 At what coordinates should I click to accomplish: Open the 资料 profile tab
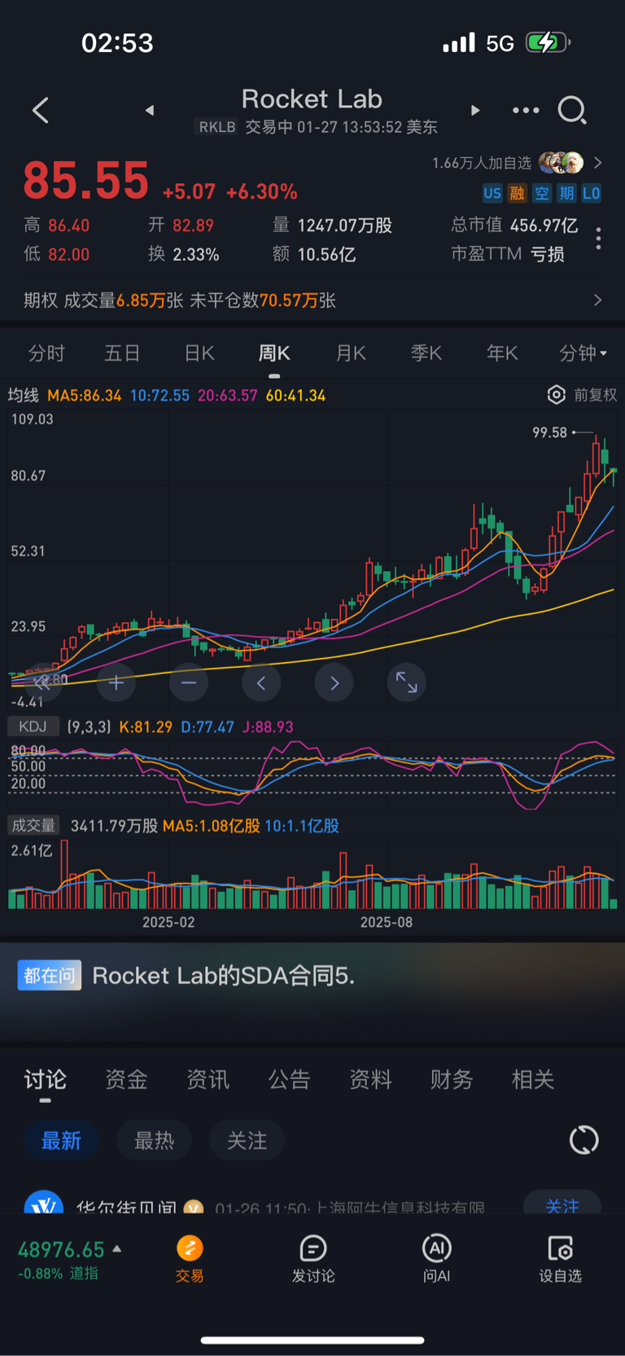[x=370, y=1080]
